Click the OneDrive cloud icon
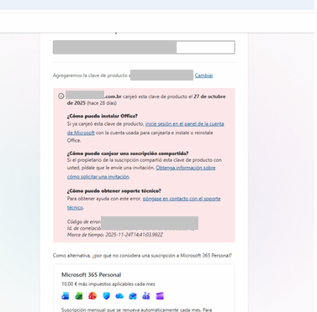This screenshot has height=312, width=317. [119, 296]
